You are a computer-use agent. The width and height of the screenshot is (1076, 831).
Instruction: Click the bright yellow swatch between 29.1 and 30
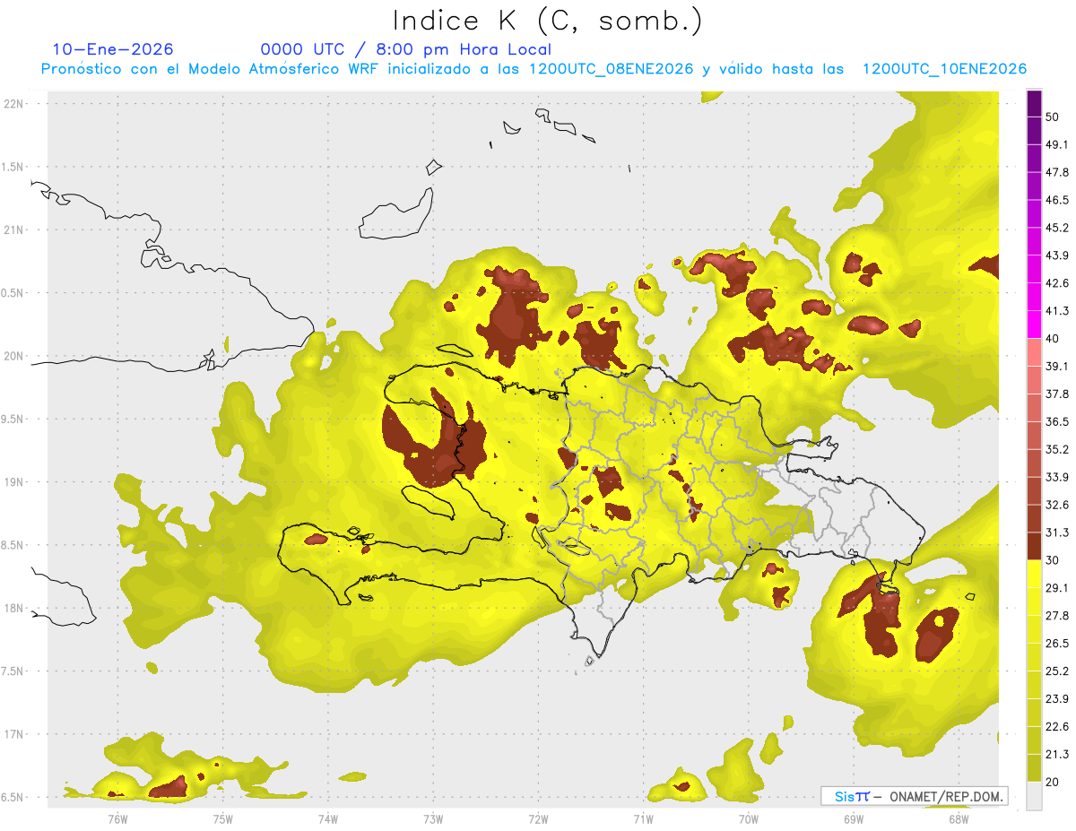[x=1034, y=574]
